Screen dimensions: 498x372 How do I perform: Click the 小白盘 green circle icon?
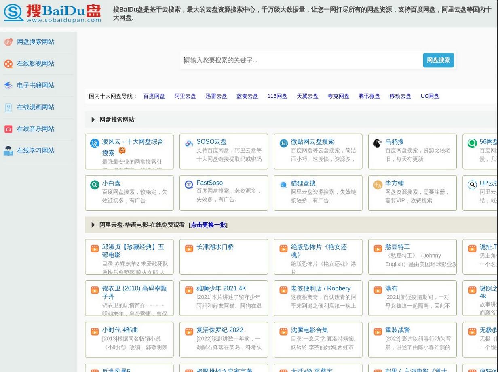(x=94, y=184)
